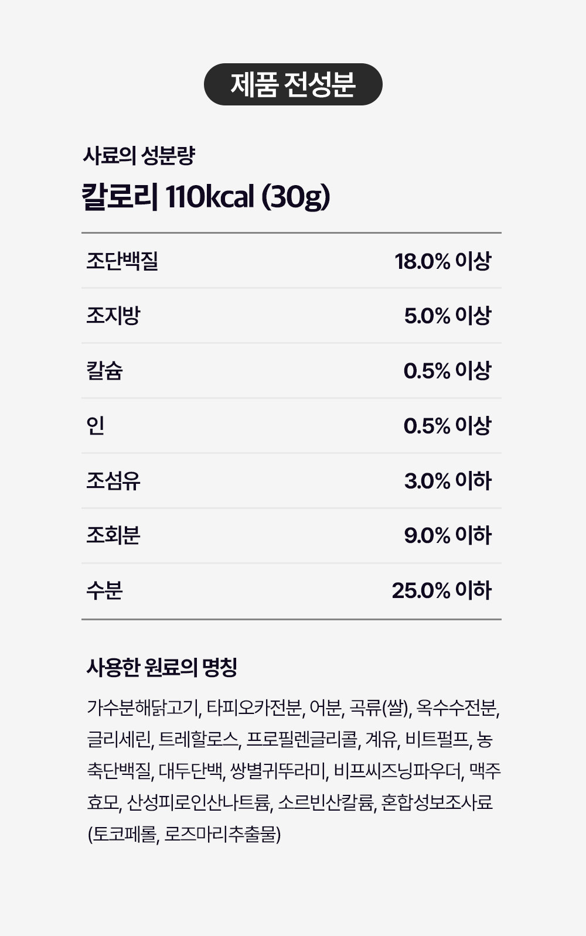Click the 가수분해닭고기 ingredient text

(144, 708)
